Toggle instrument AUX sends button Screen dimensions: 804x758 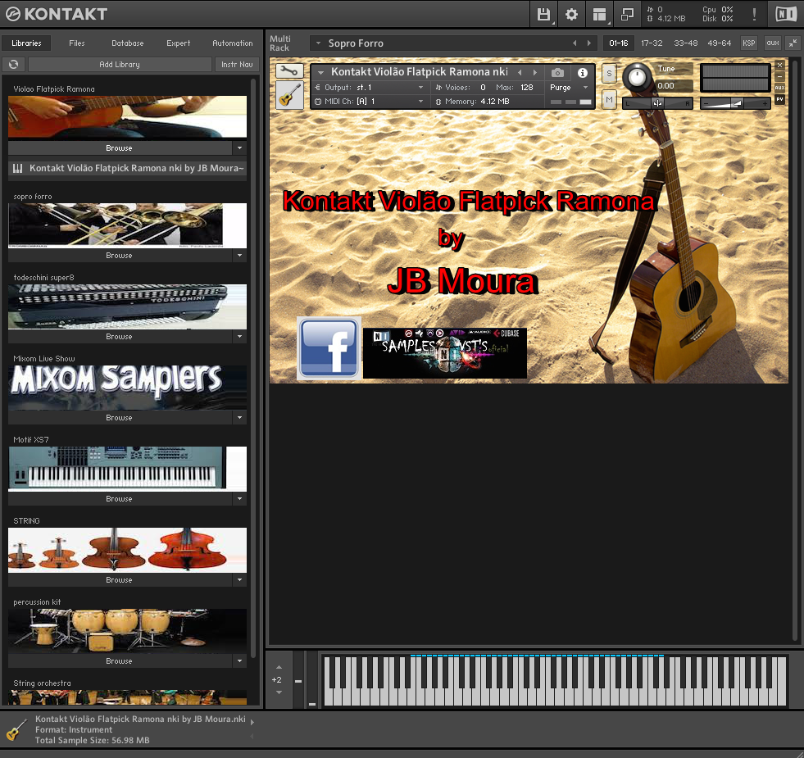pyautogui.click(x=779, y=88)
